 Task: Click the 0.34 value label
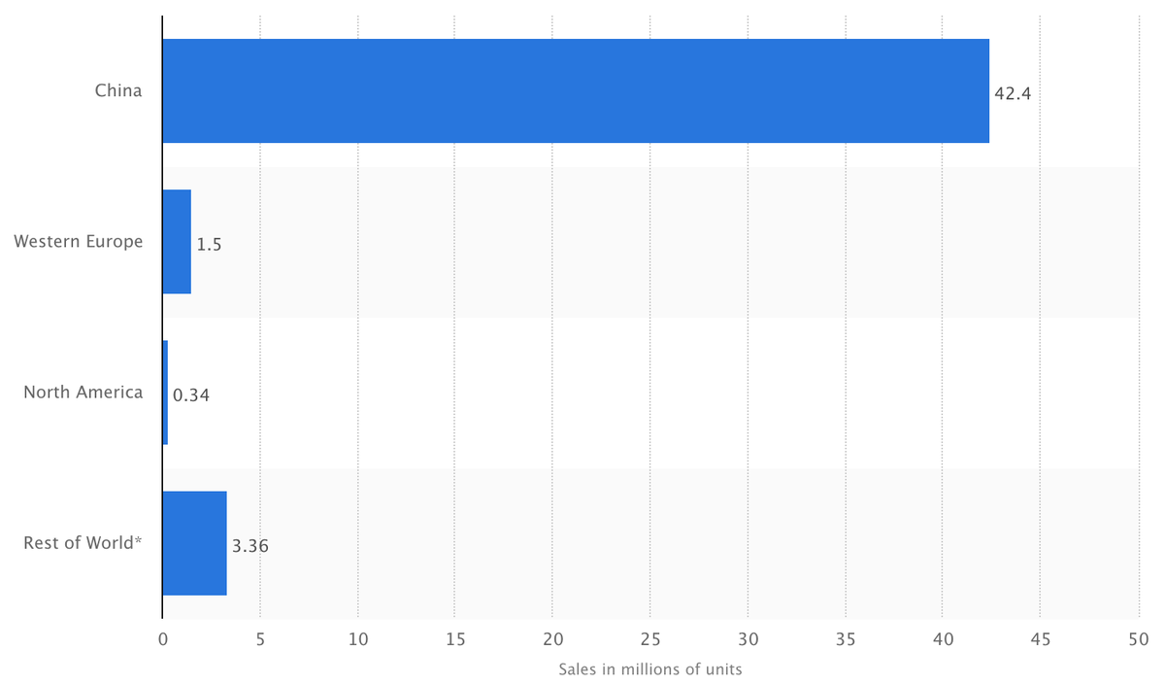point(192,394)
